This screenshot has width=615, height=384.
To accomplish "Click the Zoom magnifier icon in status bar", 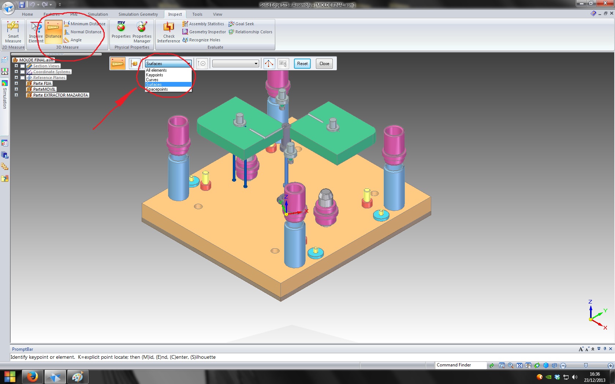I will tap(511, 365).
